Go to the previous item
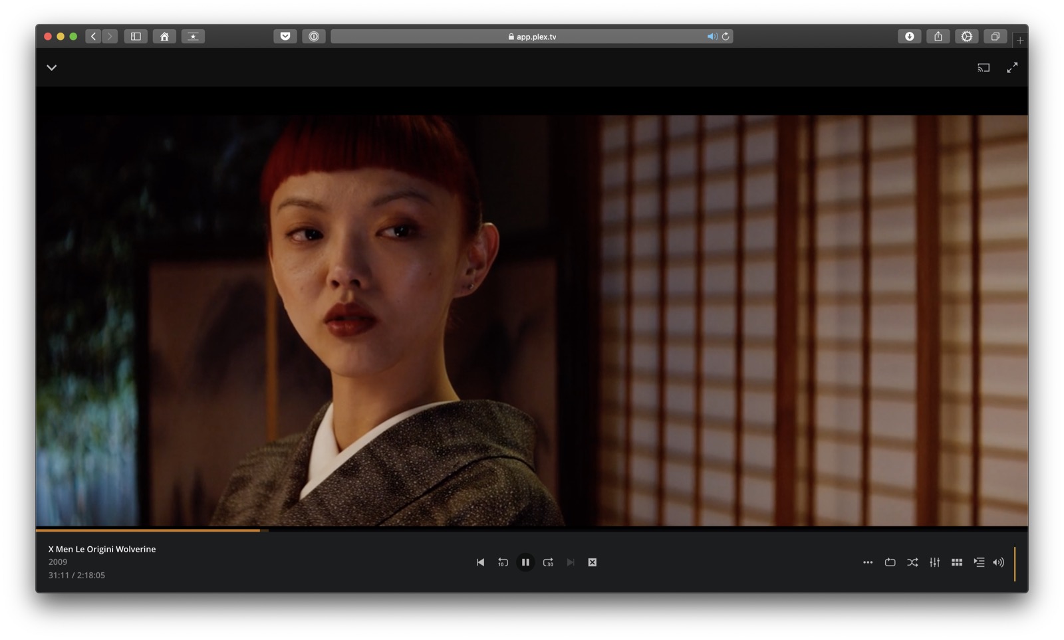 point(480,562)
